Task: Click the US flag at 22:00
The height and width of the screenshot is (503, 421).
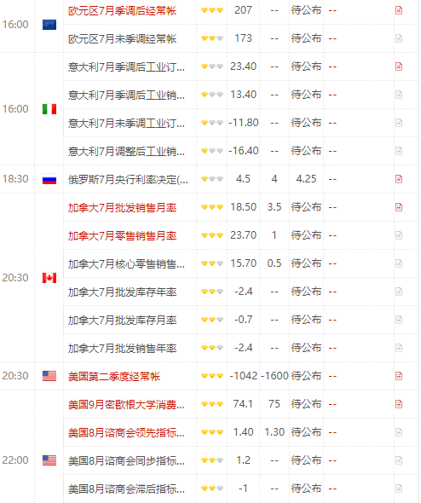Action: [x=49, y=460]
